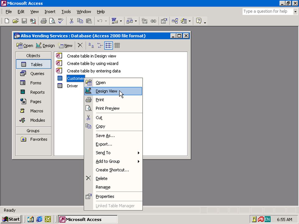
Task: Run the ABC Spelling check icon
Action: pos(61,21)
